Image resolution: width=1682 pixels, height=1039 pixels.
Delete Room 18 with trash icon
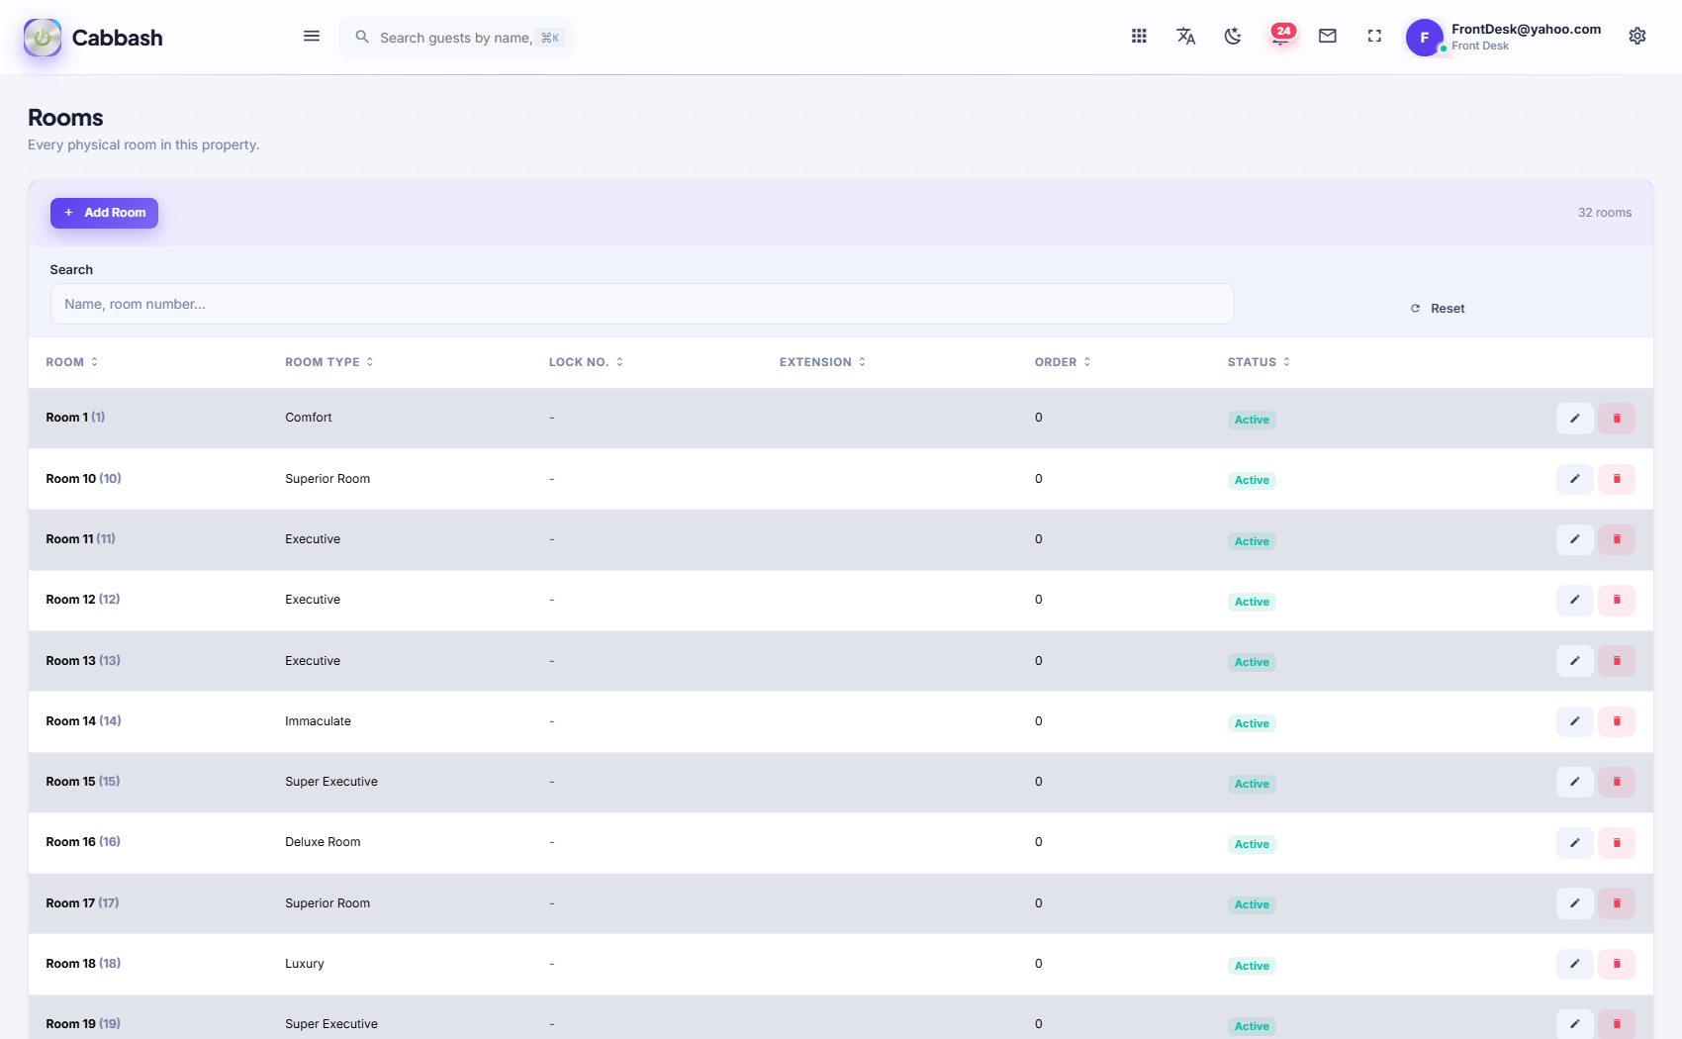pyautogui.click(x=1617, y=964)
